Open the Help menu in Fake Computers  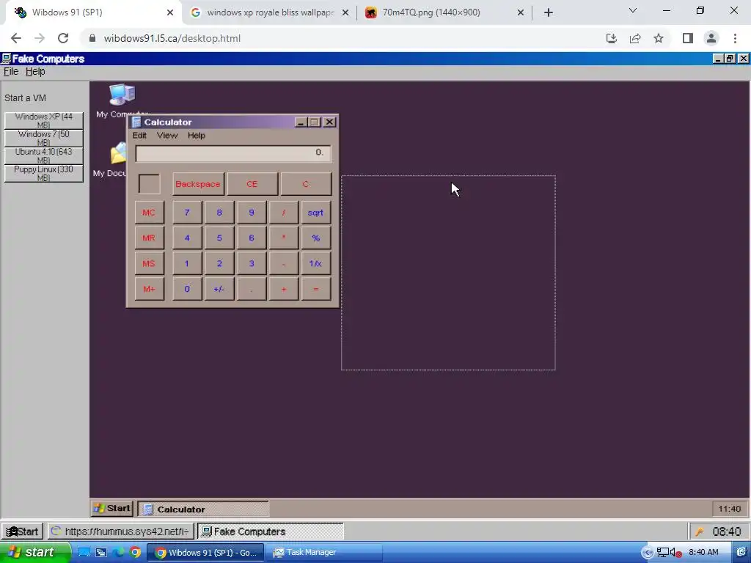click(x=35, y=71)
